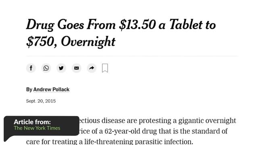Click the "Article from:" caption text
This screenshot has height=145, width=258.
click(x=32, y=122)
